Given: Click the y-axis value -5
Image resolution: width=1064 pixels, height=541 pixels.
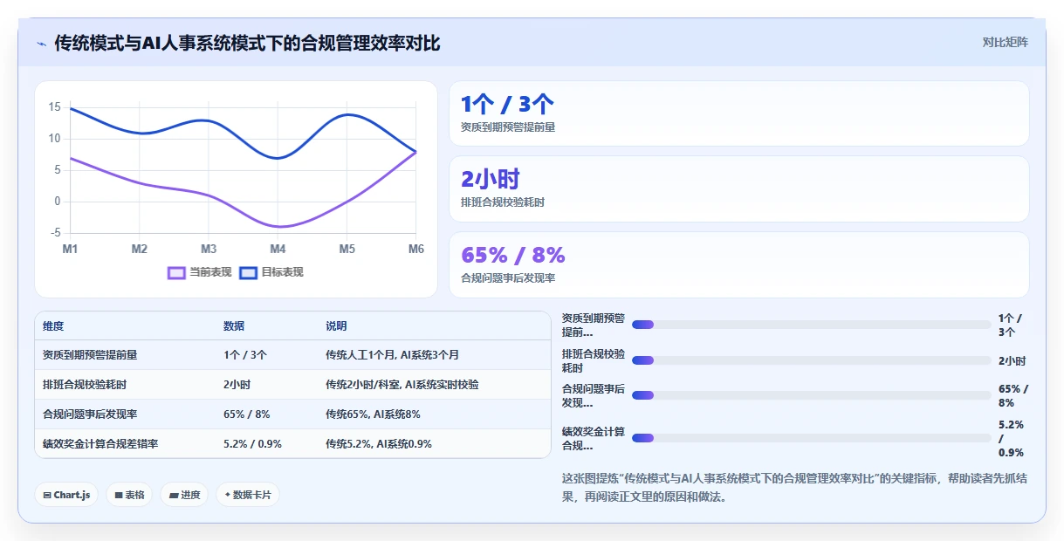Looking at the screenshot, I should click(x=55, y=233).
